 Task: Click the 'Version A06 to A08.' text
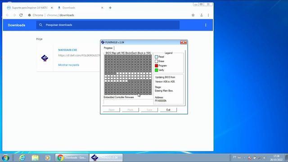pos(165,81)
